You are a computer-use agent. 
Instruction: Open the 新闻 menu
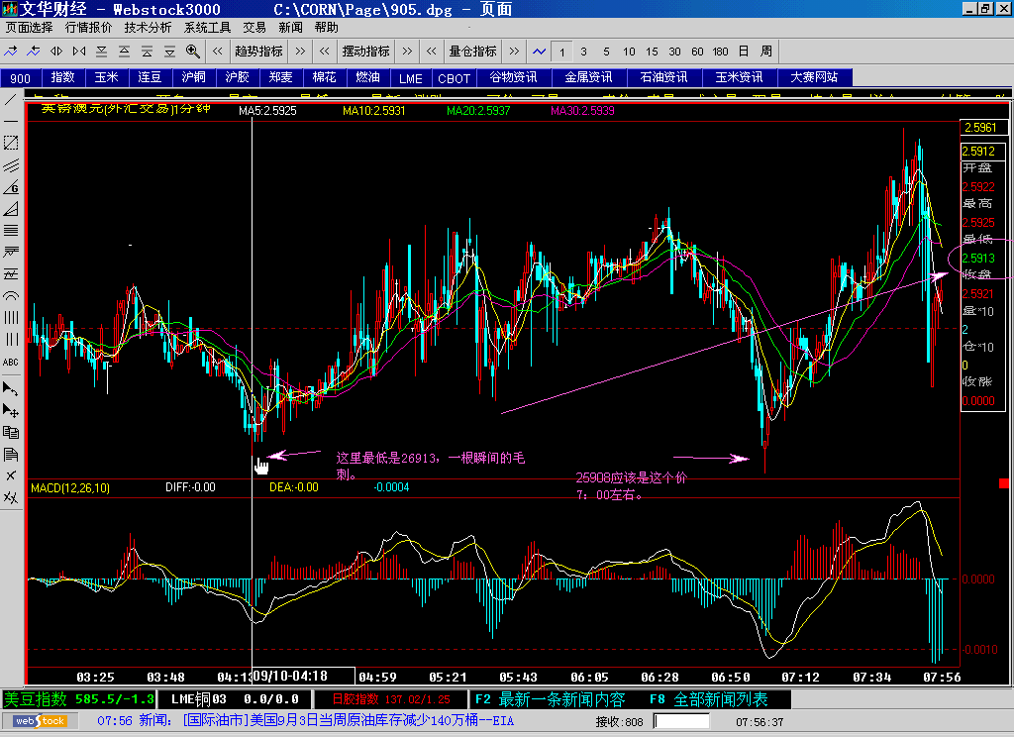[x=290, y=27]
